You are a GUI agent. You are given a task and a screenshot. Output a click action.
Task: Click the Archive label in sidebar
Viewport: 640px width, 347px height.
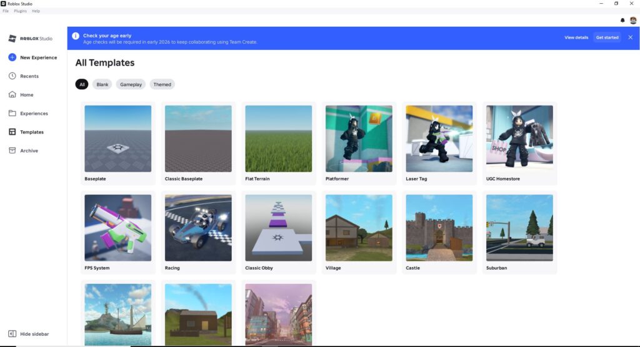[x=29, y=151]
